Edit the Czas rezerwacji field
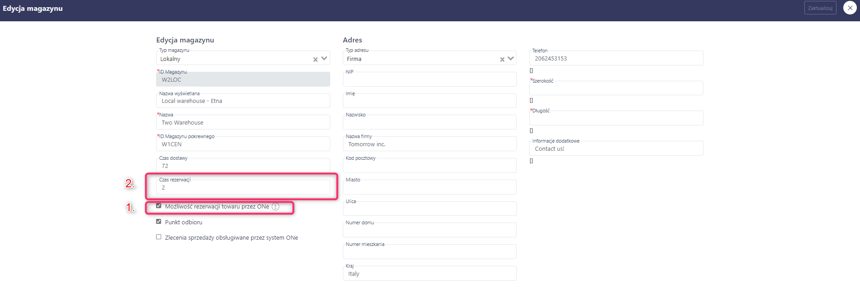The image size is (860, 292). 243,187
